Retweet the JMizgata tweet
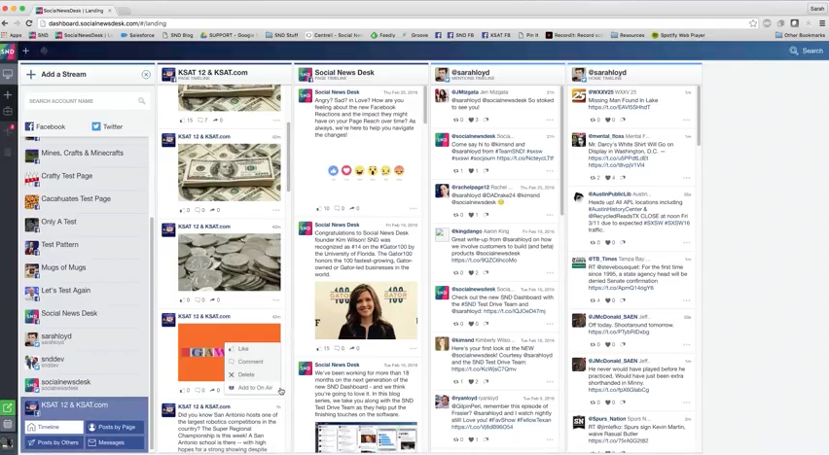This screenshot has height=455, width=829. coord(457,120)
